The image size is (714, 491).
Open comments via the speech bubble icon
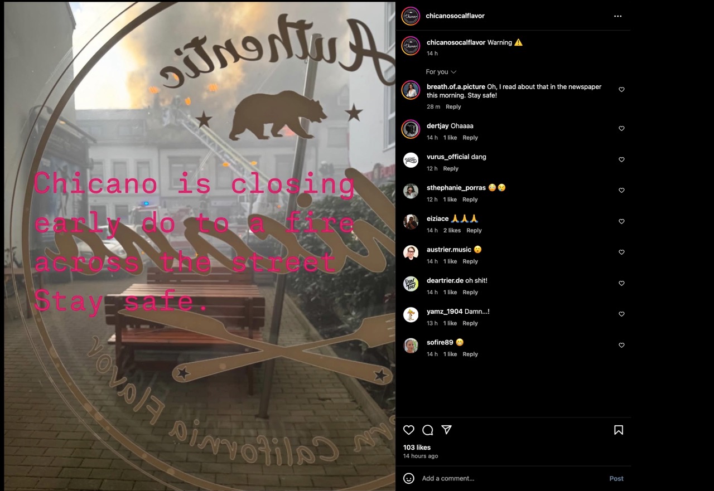(x=428, y=430)
